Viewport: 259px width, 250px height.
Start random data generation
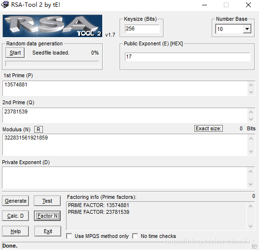[x=15, y=53]
